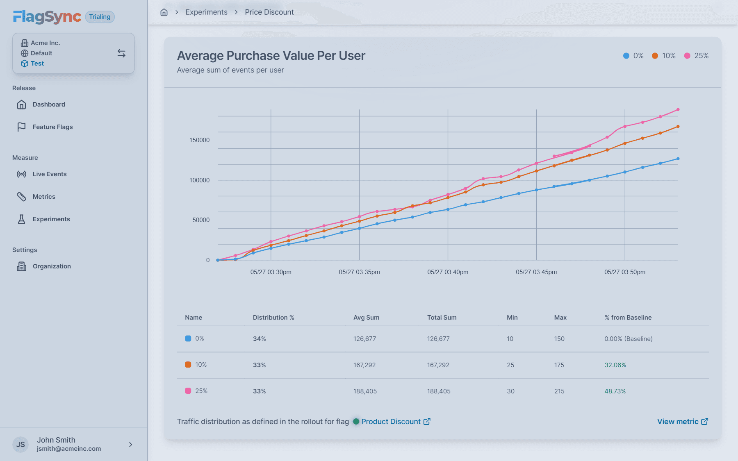
Task: Click the green status dot before Product Discount
Action: [x=356, y=422]
